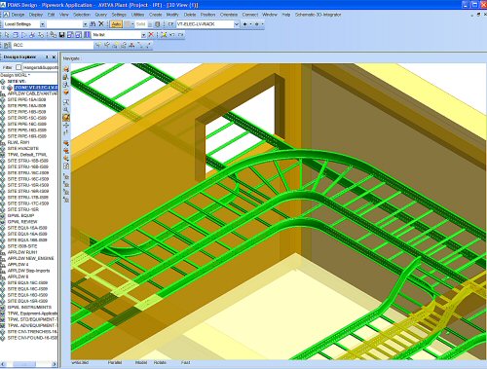Click the scissors cut icon in toolbar
487x369 pixels.
pyautogui.click(x=32, y=35)
